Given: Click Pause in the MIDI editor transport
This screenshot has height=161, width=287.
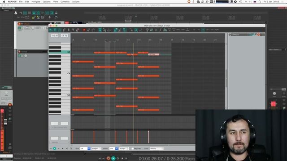Looking at the screenshot, I should tap(59, 148).
